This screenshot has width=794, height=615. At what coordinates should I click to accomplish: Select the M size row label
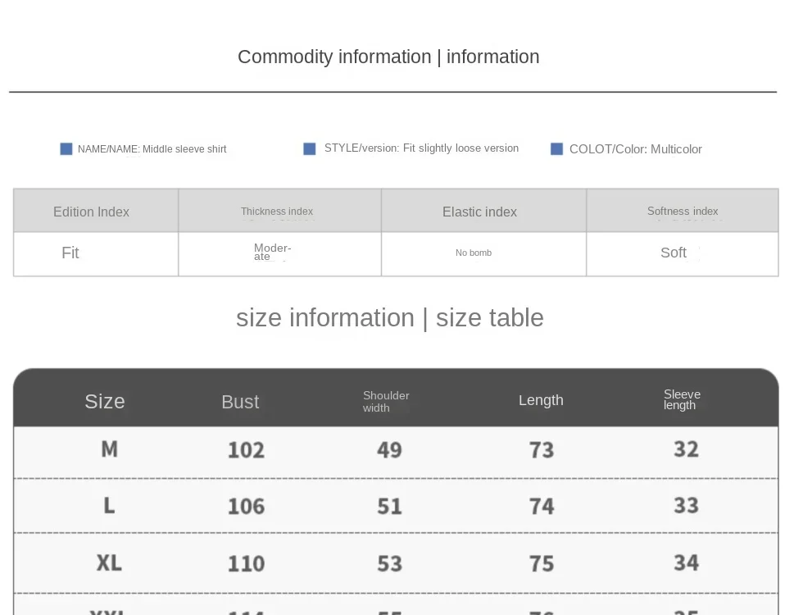[x=109, y=449]
